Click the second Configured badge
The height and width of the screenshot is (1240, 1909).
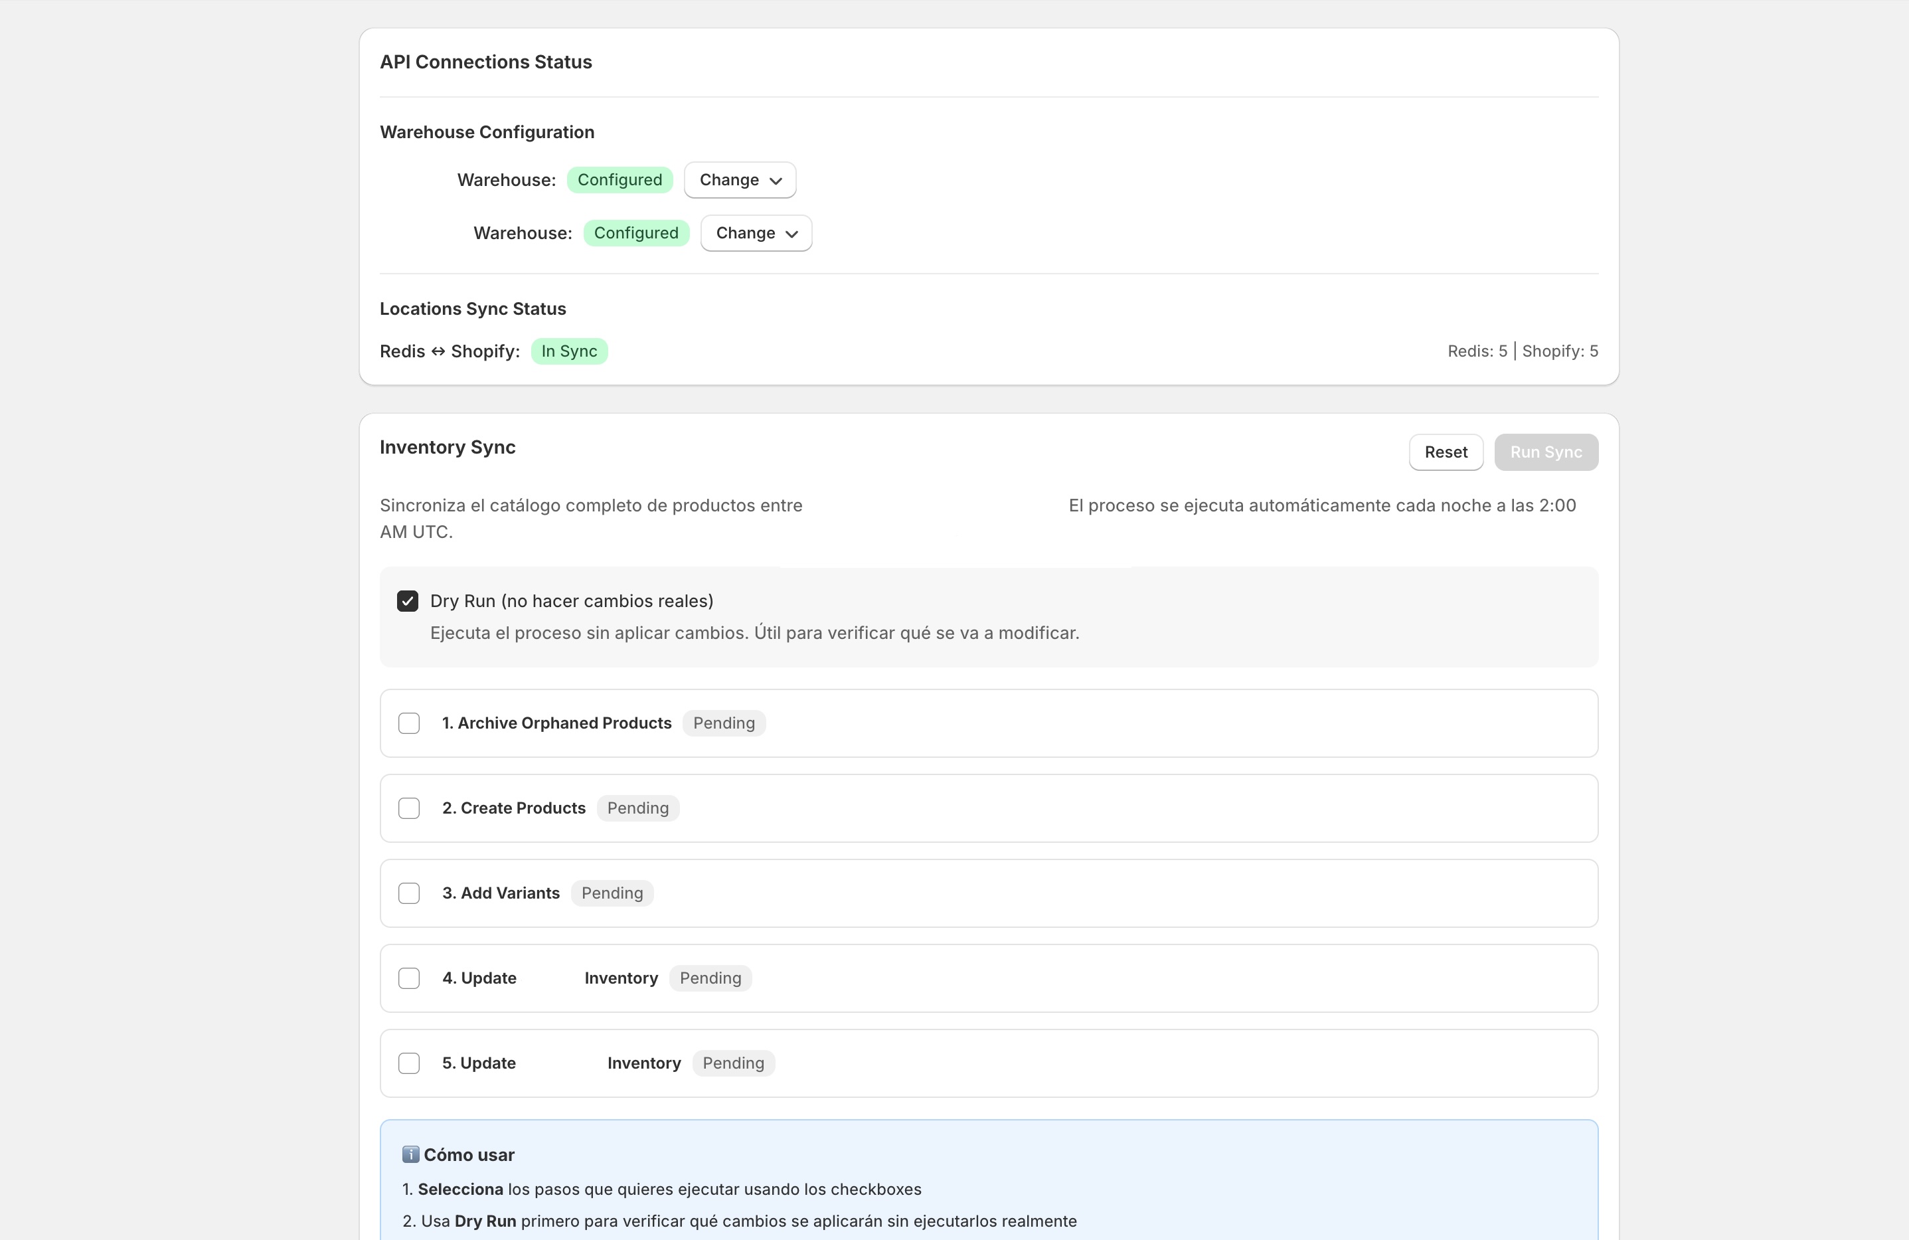tap(636, 232)
